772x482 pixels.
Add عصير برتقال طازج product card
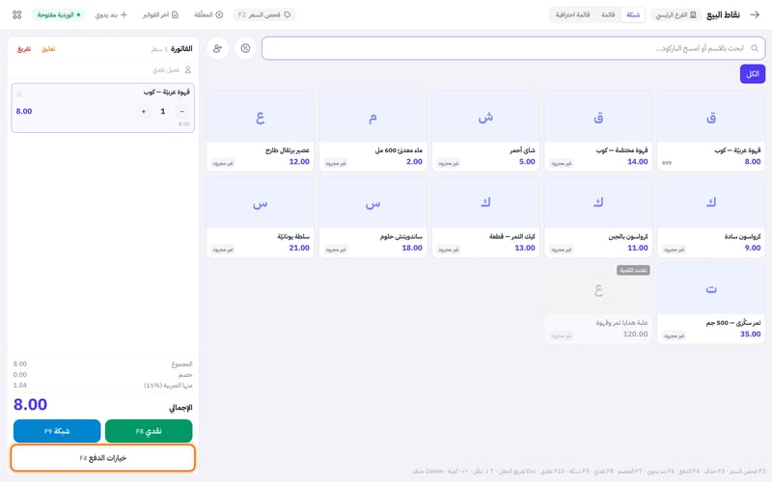pos(260,131)
